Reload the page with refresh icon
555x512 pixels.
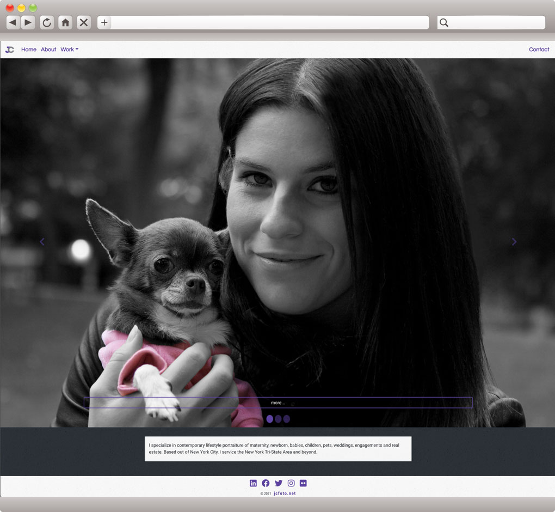47,22
